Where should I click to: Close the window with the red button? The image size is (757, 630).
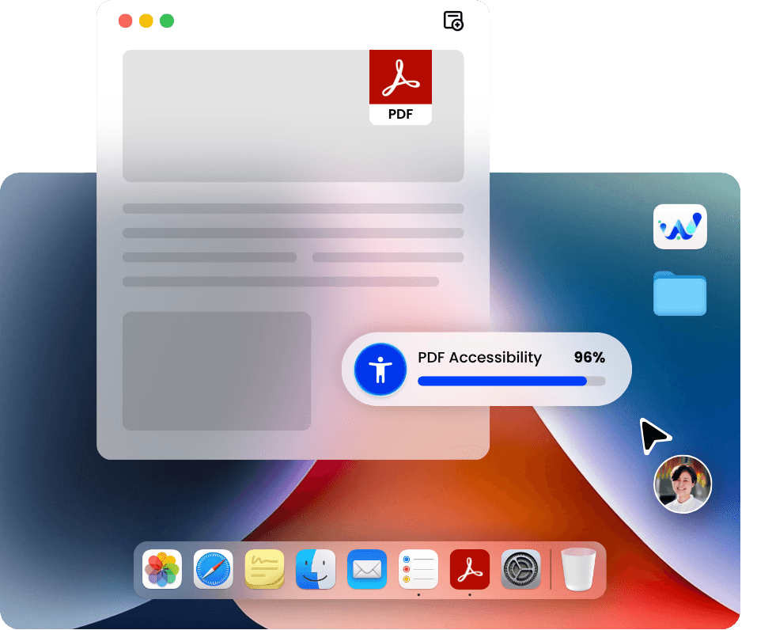click(x=126, y=21)
